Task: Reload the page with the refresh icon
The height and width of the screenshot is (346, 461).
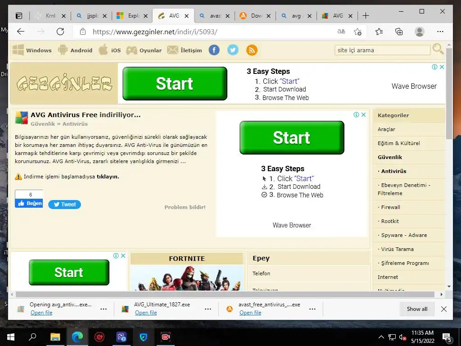Action: 60,32
